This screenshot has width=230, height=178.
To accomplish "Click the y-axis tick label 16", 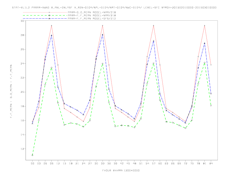I will [x=22, y=121].
